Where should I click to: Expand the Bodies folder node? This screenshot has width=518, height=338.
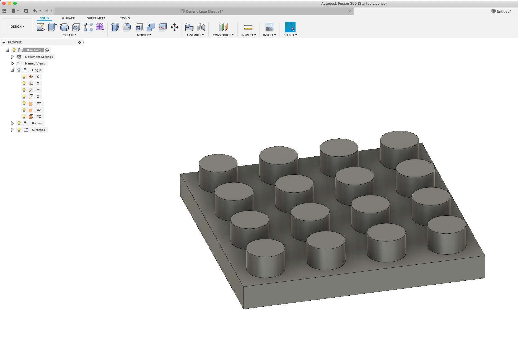coord(12,123)
